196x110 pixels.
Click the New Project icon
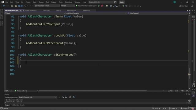pos(12,6)
